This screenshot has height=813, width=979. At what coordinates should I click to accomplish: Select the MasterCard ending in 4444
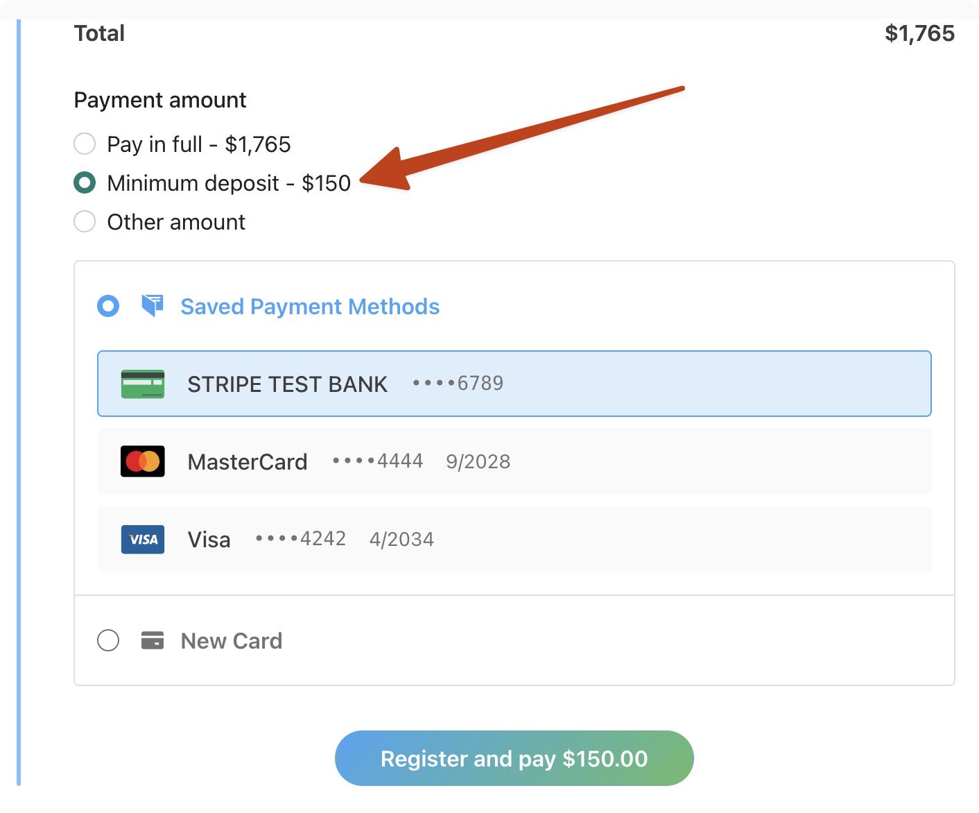(514, 461)
